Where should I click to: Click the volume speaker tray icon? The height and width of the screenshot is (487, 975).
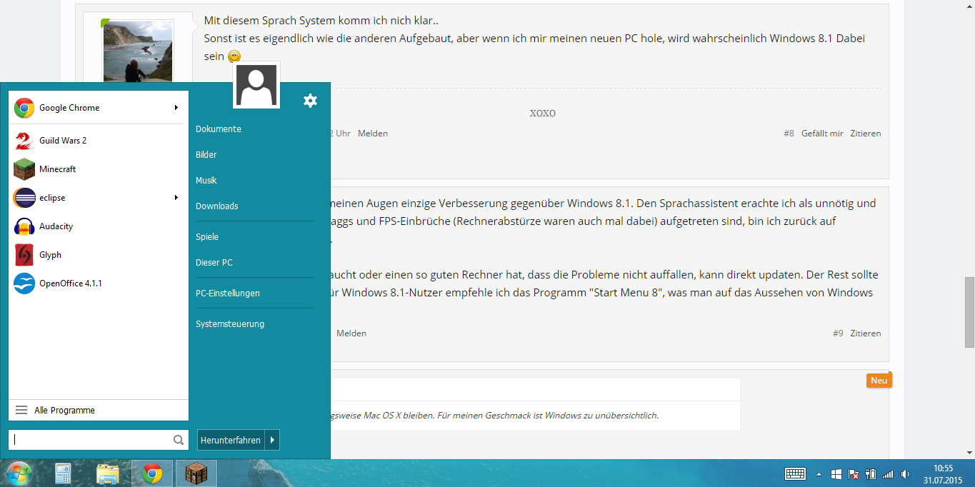click(x=905, y=474)
